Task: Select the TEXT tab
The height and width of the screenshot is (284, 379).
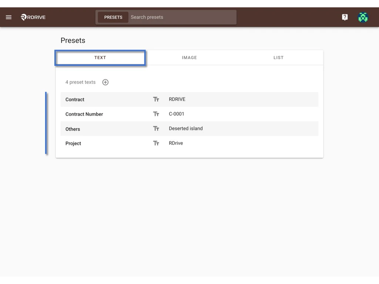Action: 100,58
